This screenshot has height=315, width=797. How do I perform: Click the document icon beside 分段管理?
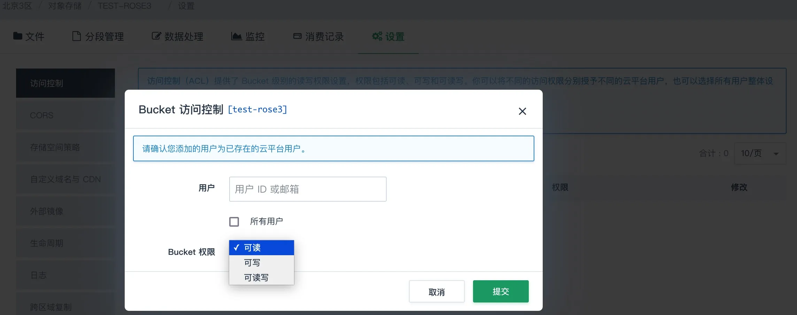pos(76,36)
